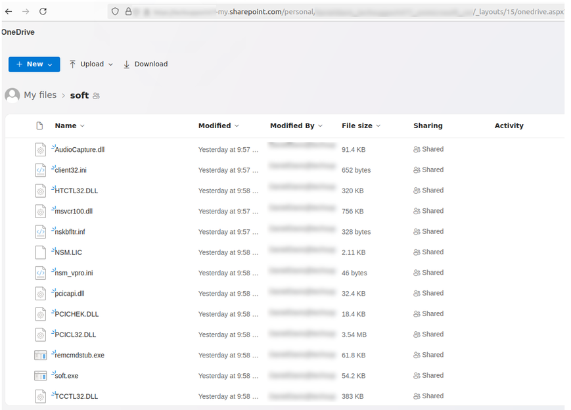Click the nsm_vpro.ini file icon
Screen dimensions: 571x410
point(41,273)
